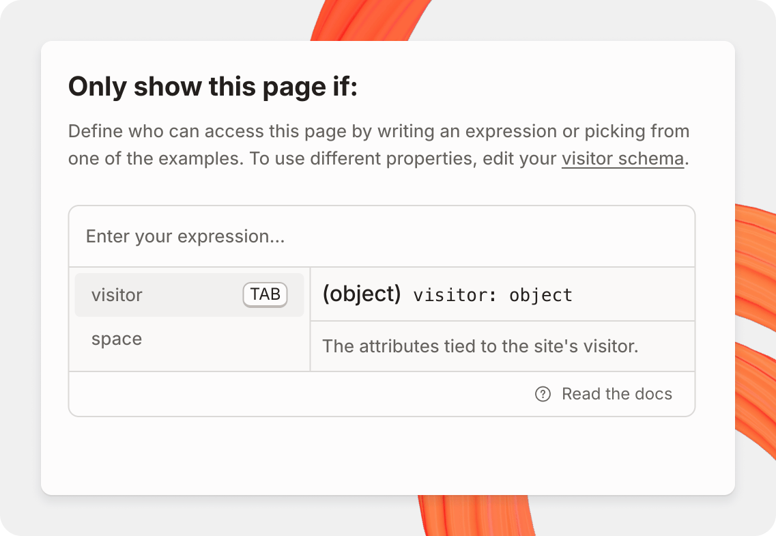
Task: Focus the 'Enter your expression' input field
Action: (381, 237)
